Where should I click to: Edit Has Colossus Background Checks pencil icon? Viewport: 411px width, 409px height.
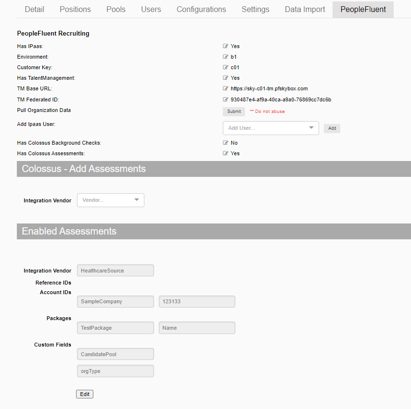225,143
